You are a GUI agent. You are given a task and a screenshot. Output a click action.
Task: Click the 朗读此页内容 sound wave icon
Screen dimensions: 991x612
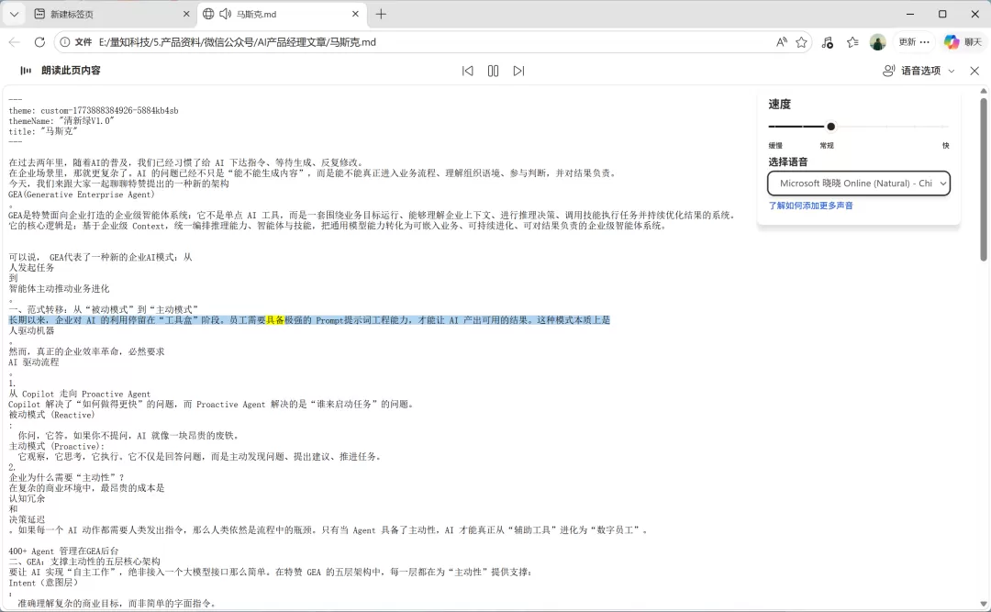pos(26,71)
